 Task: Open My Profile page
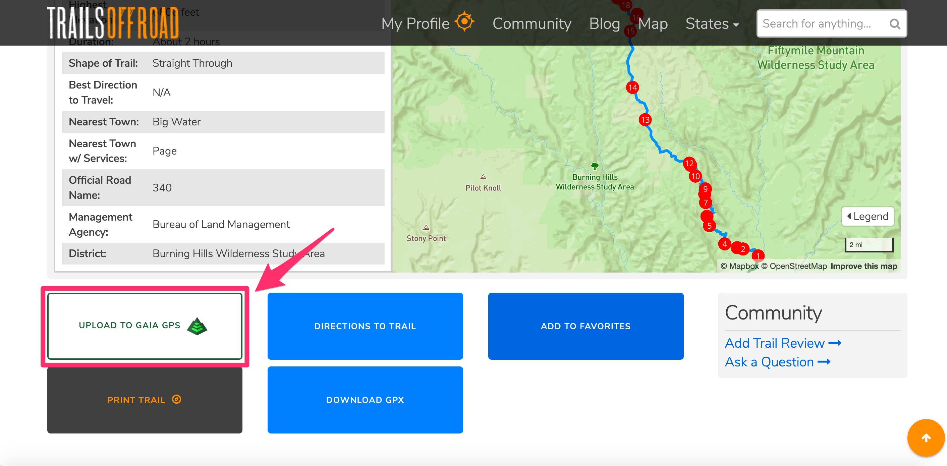coord(415,23)
